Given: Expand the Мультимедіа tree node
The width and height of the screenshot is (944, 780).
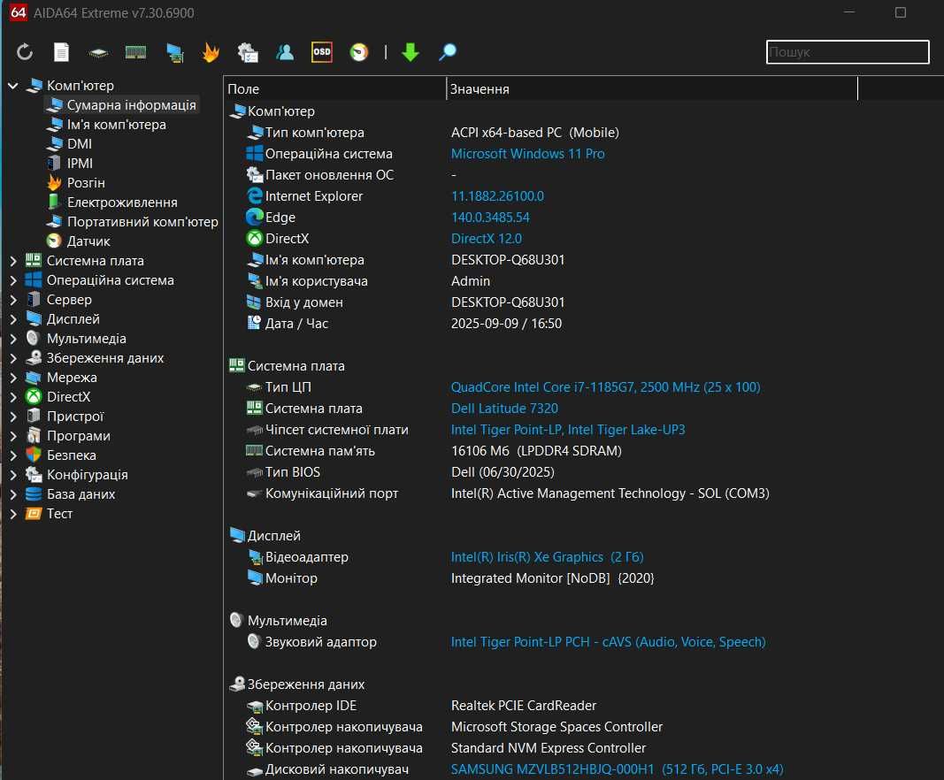Looking at the screenshot, I should [12, 339].
